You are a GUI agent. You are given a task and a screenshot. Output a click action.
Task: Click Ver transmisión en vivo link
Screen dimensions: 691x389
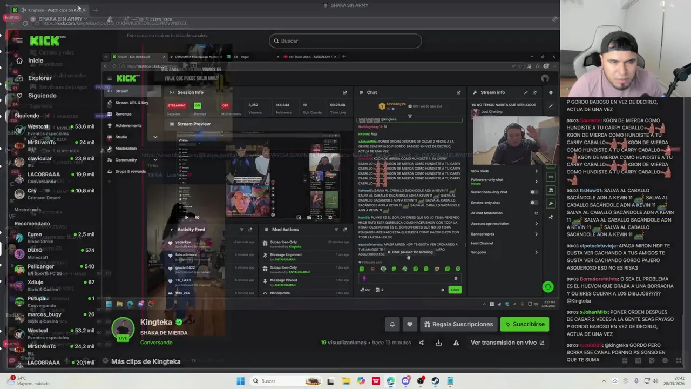point(507,343)
